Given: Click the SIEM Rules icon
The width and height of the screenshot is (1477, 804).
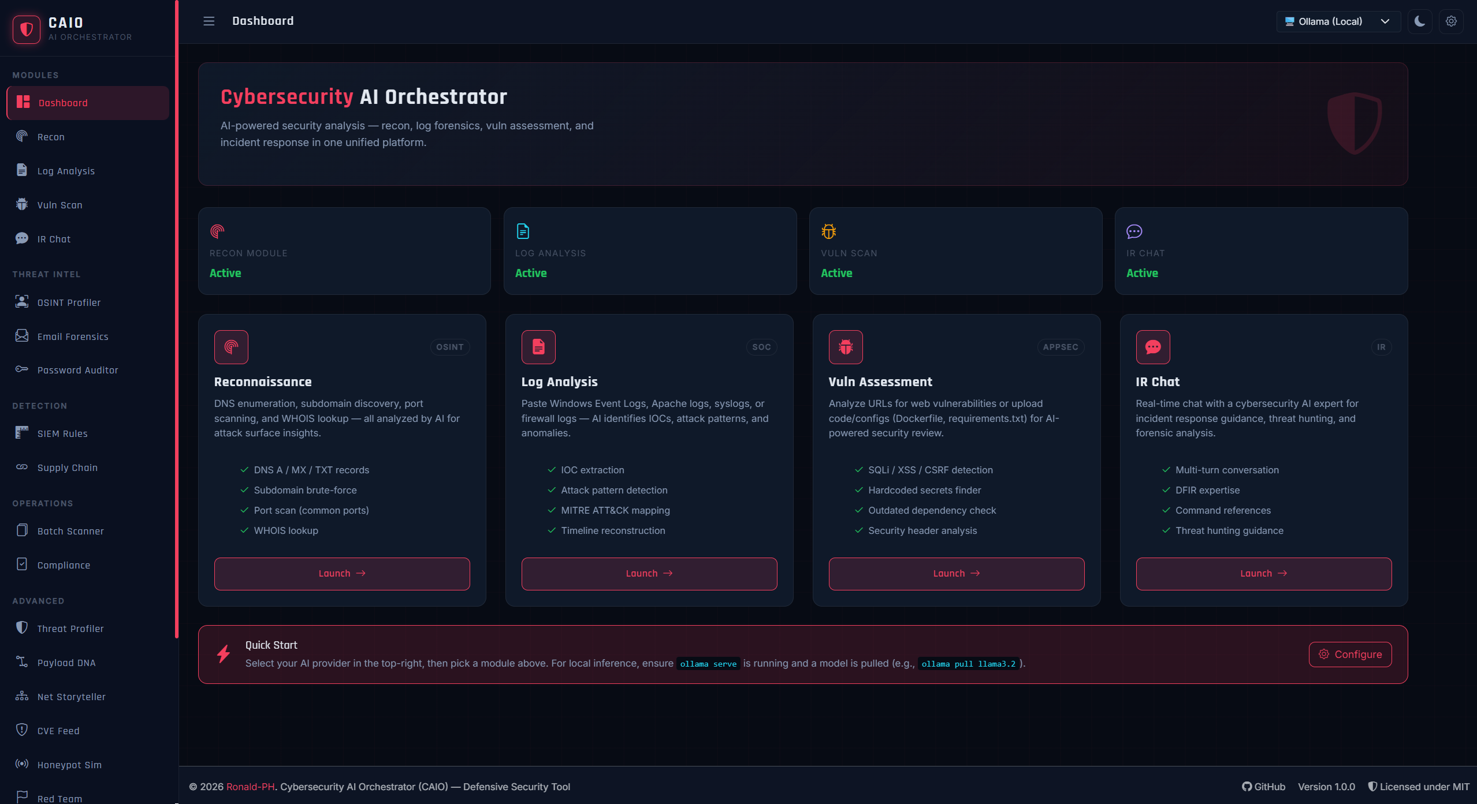Looking at the screenshot, I should 22,432.
